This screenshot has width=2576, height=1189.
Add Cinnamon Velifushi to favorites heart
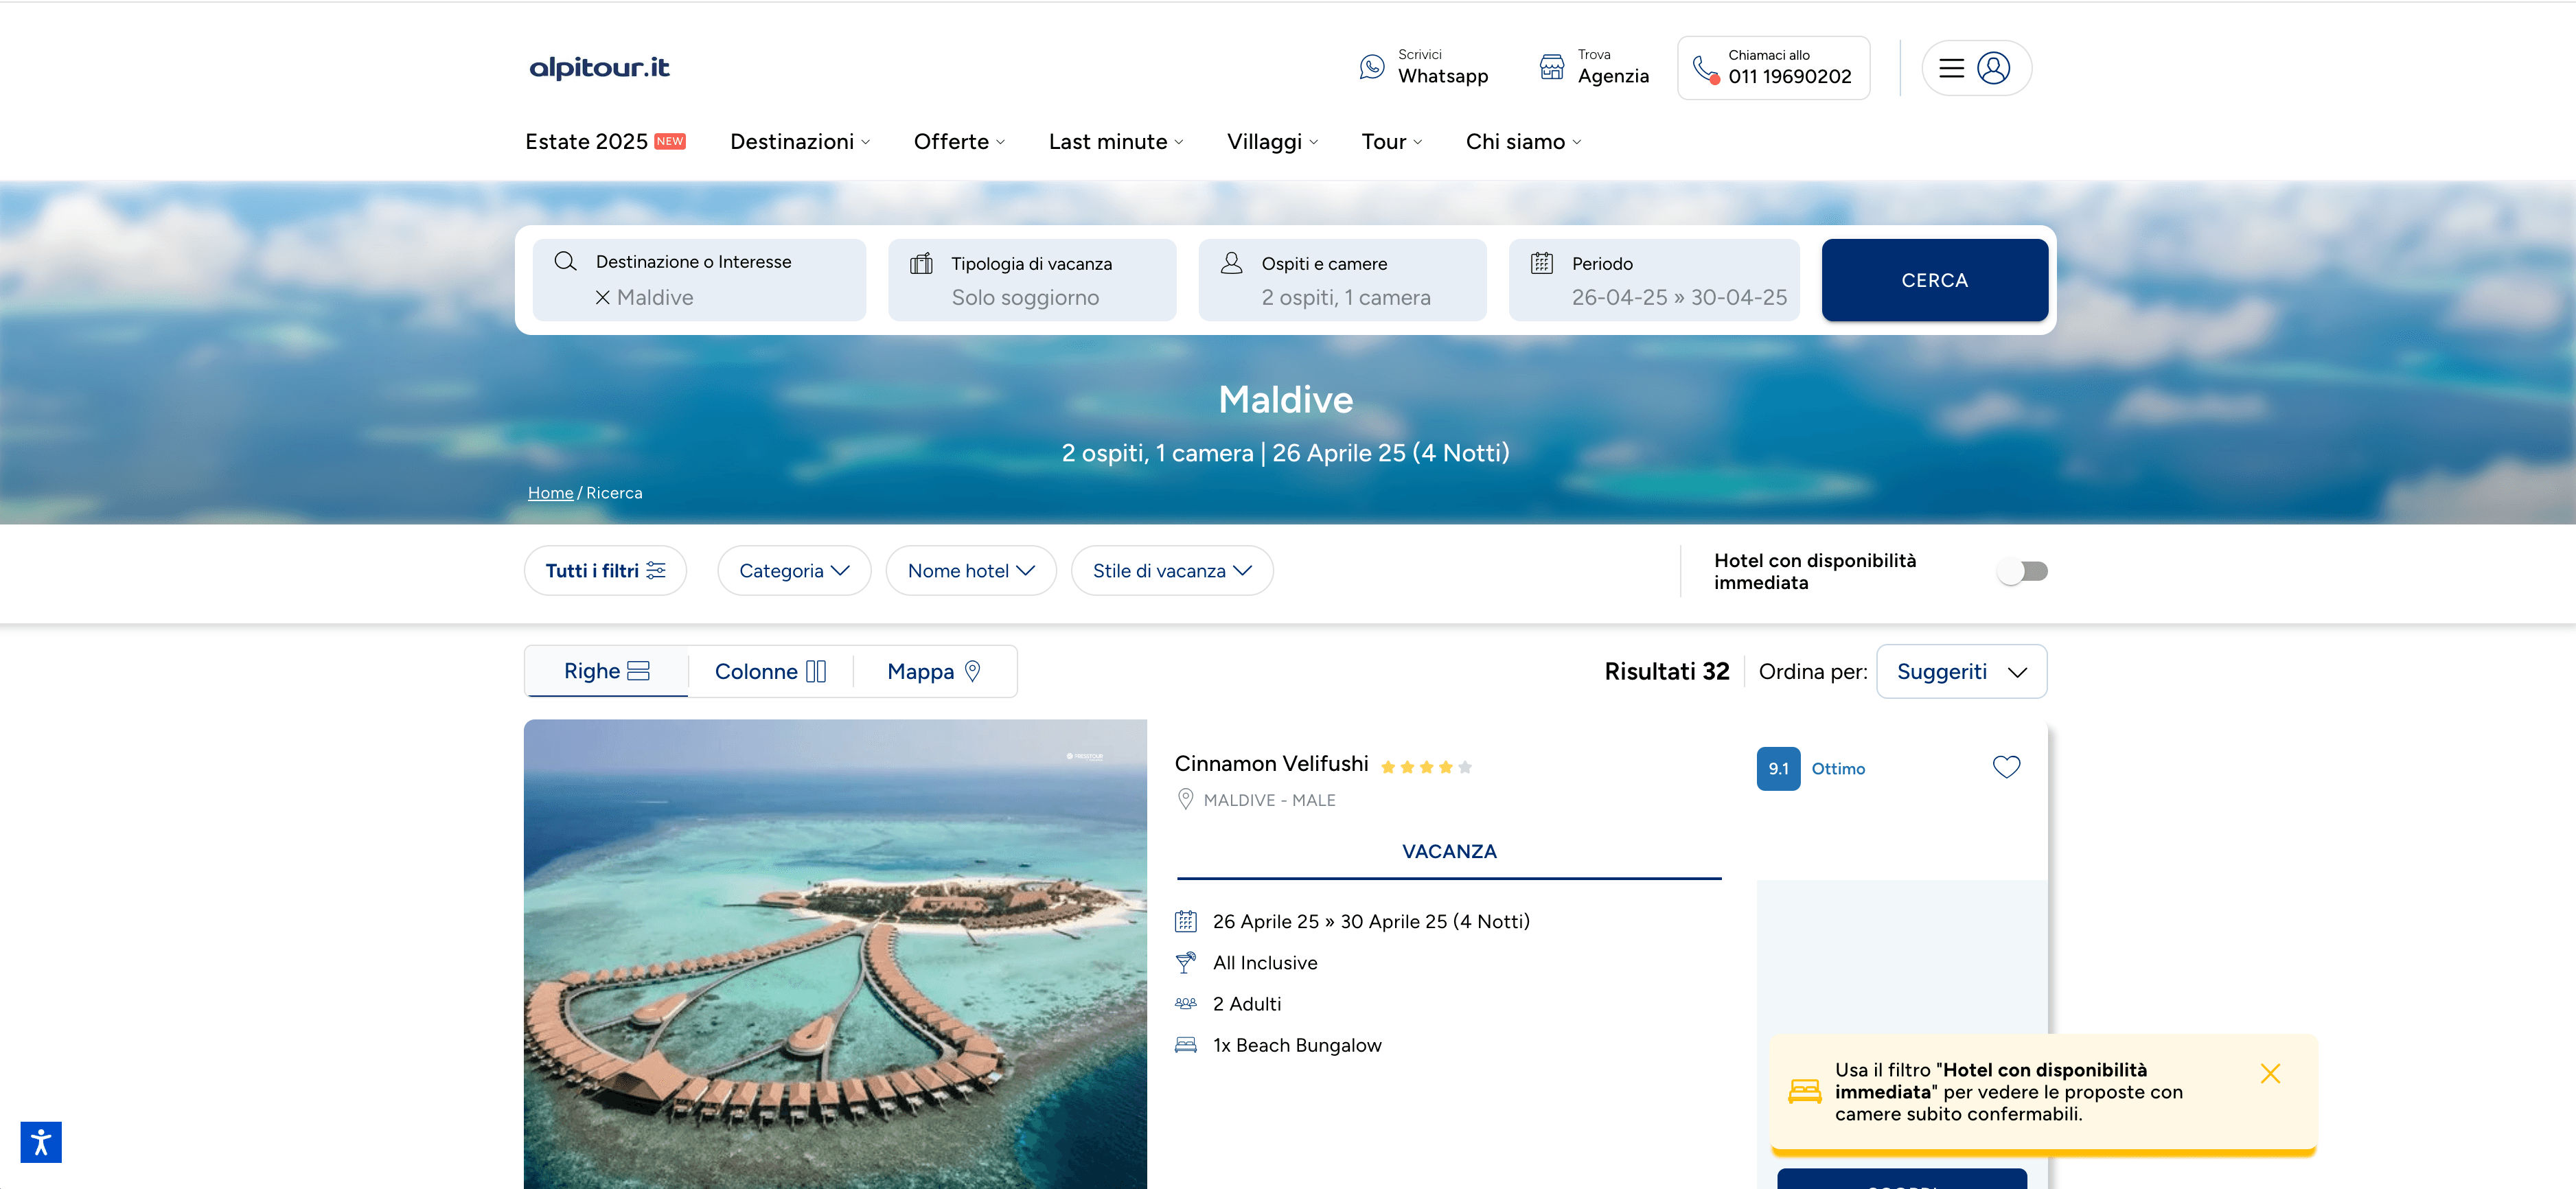click(2006, 767)
